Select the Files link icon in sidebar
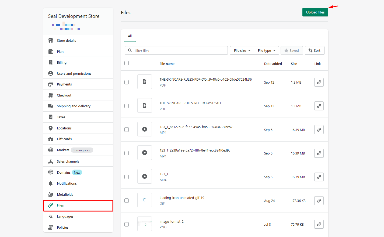 51,205
